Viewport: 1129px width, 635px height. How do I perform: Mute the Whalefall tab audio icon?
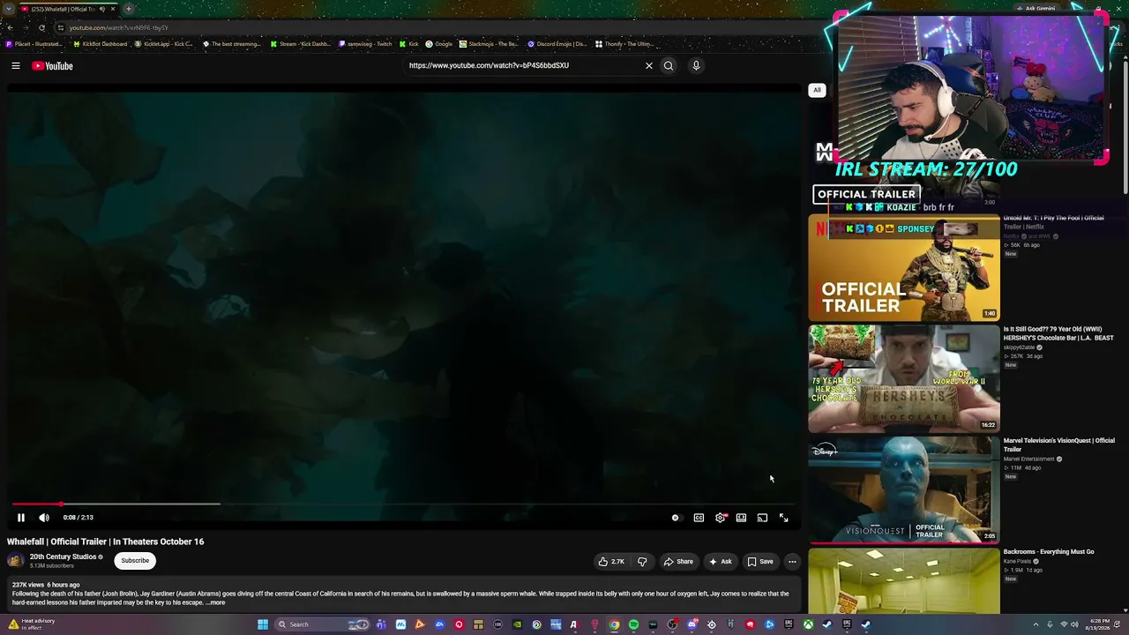click(102, 9)
